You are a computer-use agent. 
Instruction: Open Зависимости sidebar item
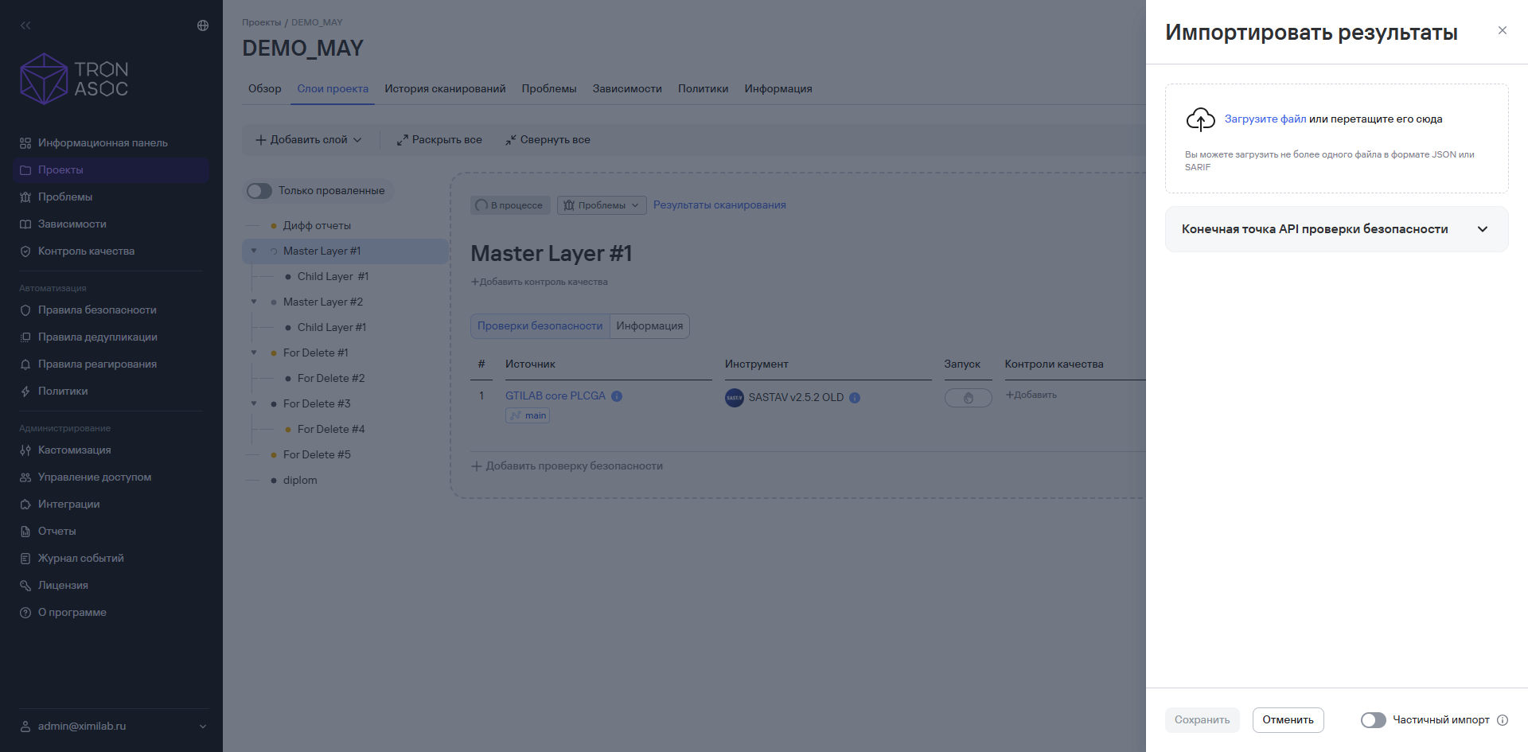click(111, 224)
